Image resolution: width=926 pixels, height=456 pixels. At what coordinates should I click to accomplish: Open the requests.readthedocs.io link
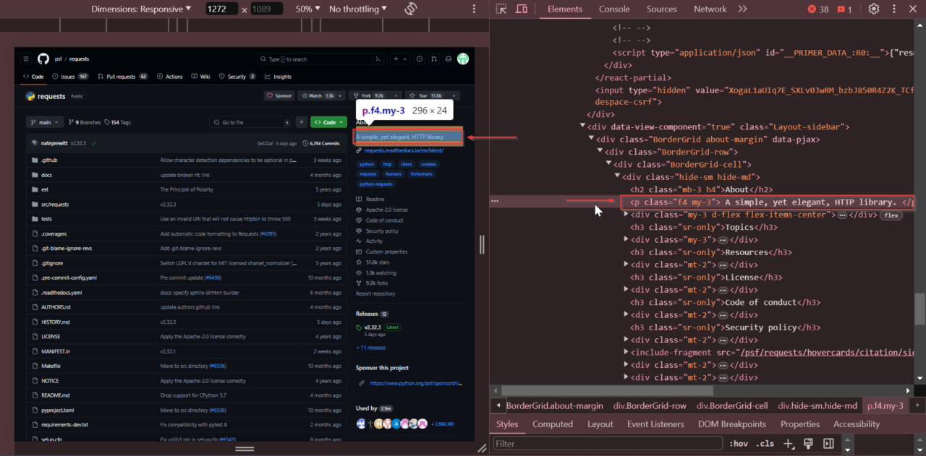coord(404,150)
